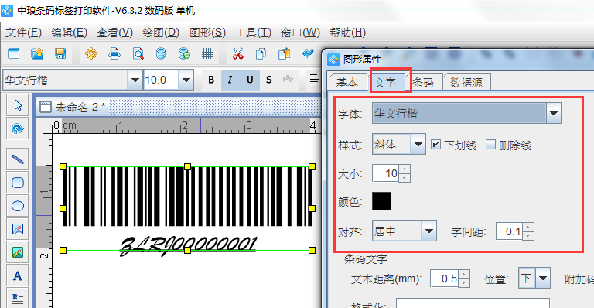Open the 编辑(E) menu
The height and width of the screenshot is (308, 594).
point(70,33)
